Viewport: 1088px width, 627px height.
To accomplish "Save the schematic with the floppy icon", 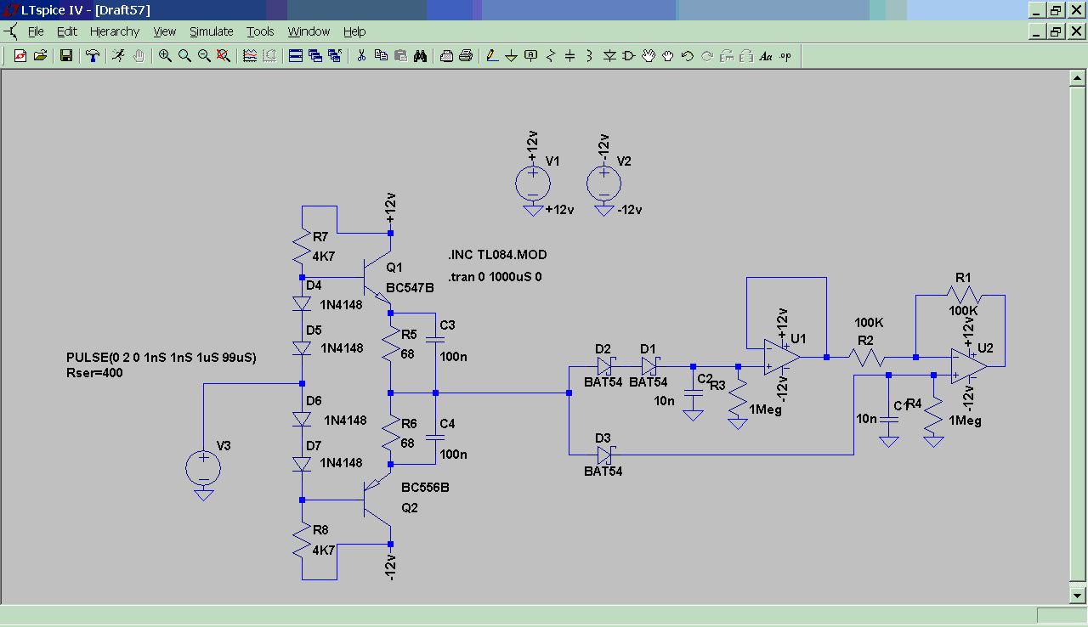I will click(x=65, y=56).
